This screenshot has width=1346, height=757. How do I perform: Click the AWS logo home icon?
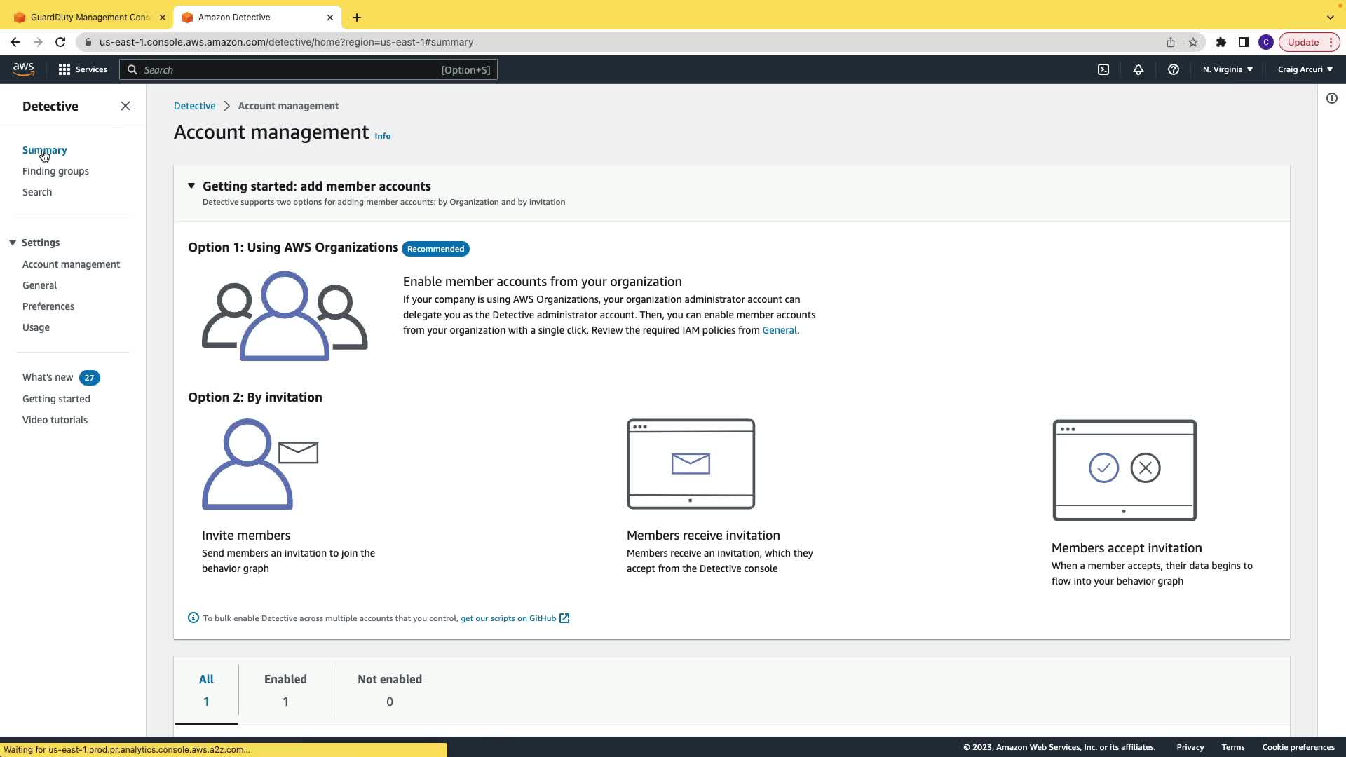[x=23, y=69]
